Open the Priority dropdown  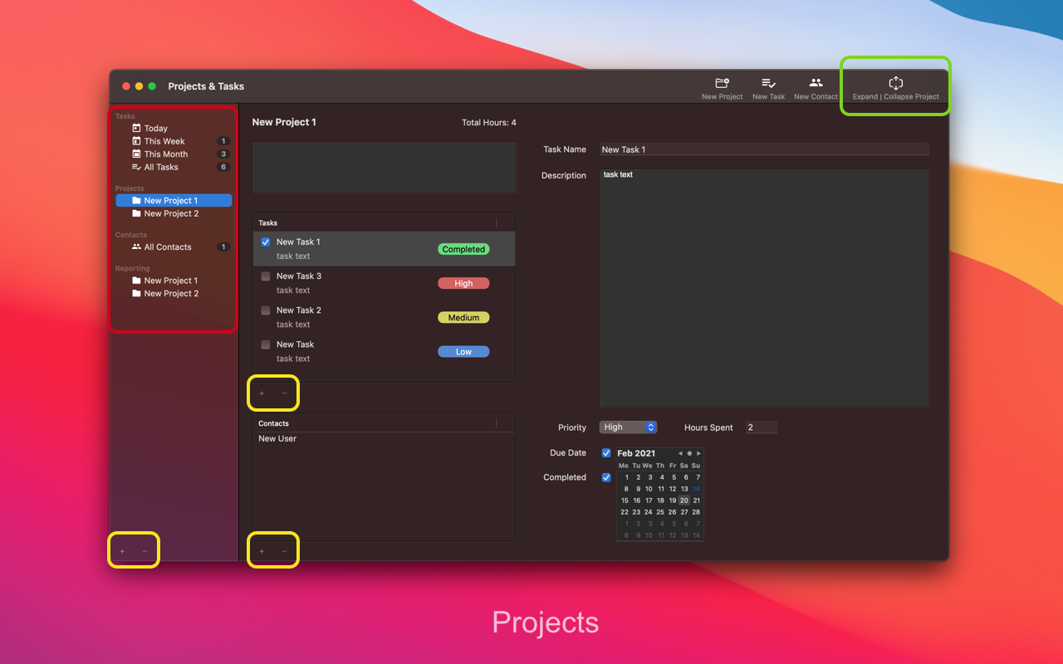point(628,427)
